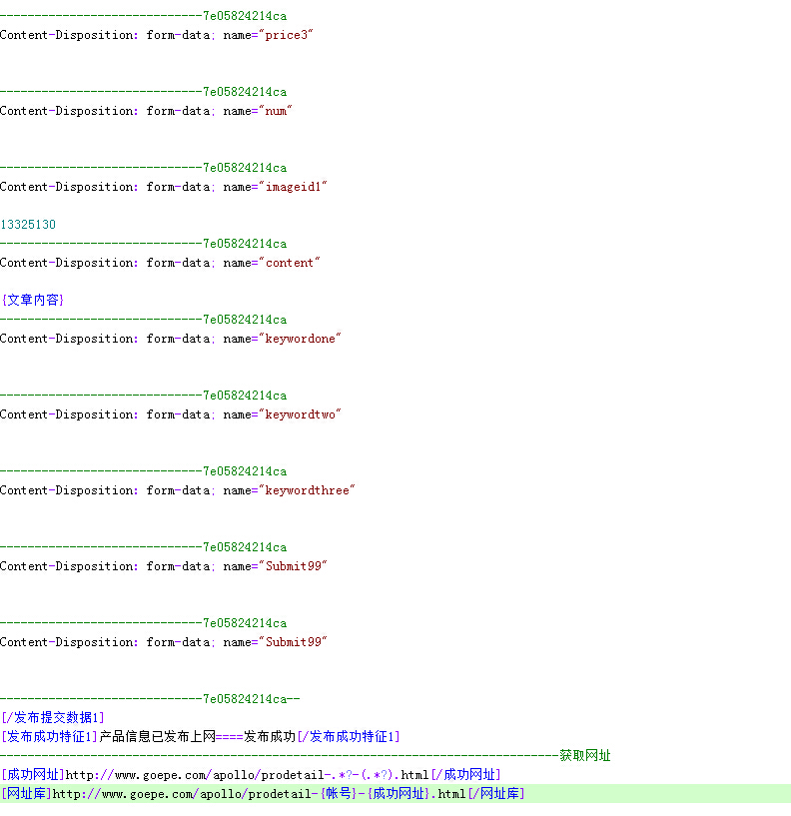Click the [发布成功特征1] opening tag
Screen dimensions: 791x816
(50, 737)
